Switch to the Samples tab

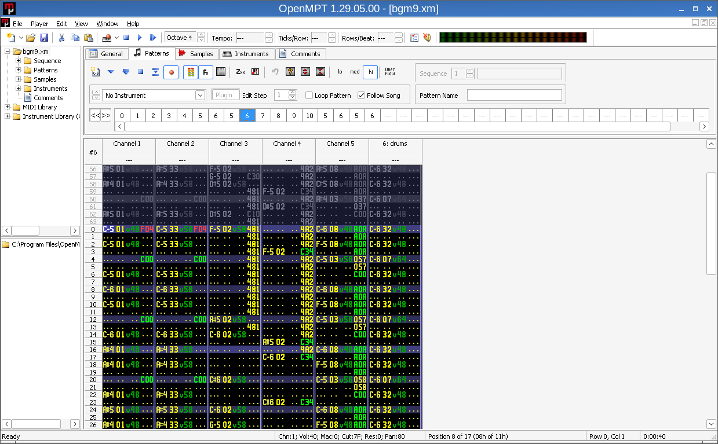click(196, 54)
